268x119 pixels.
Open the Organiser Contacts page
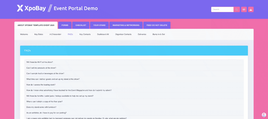pyautogui.click(x=123, y=34)
